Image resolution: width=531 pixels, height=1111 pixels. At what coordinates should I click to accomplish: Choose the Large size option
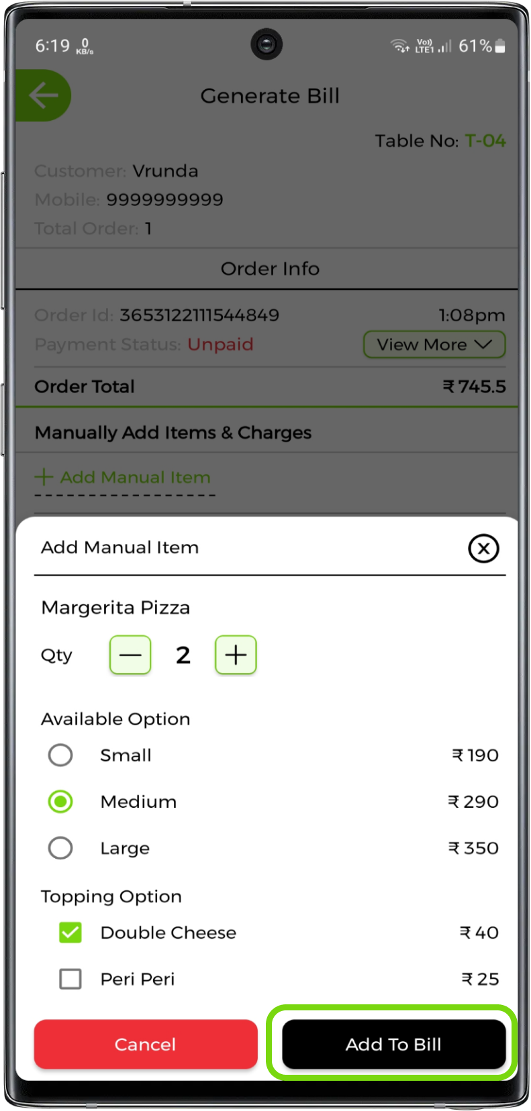pyautogui.click(x=60, y=848)
